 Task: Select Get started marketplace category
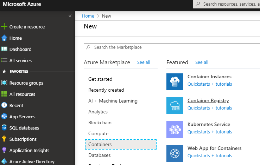pyautogui.click(x=100, y=79)
